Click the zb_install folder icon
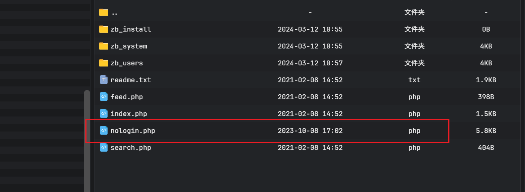 pos(104,29)
